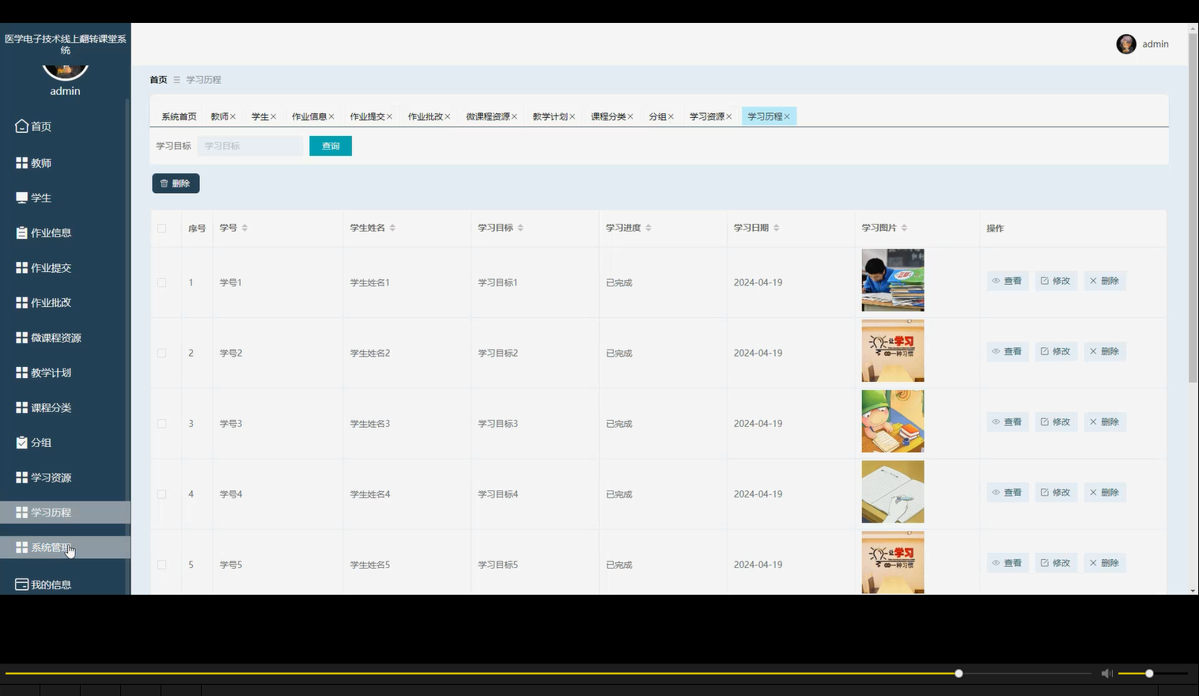1199x696 pixels.
Task: Close the 微课程资源 tab
Action: tap(514, 116)
